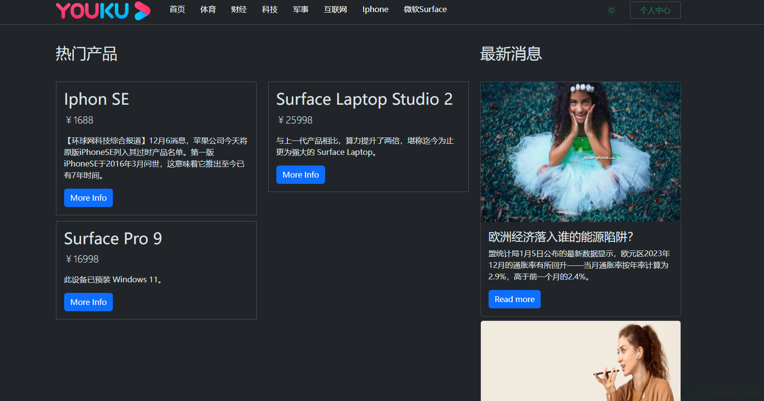Toggle the sun theme icon
Screen dimensions: 764x401
pyautogui.click(x=611, y=10)
